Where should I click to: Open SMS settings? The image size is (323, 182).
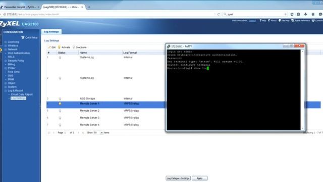click(x=11, y=75)
